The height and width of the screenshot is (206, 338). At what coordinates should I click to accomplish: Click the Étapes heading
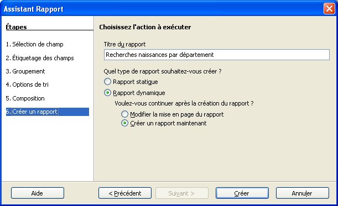16,27
